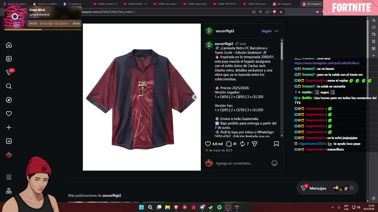The height and width of the screenshot is (212, 378).
Task: Open the Explore compass icon
Action: [x=9, y=100]
